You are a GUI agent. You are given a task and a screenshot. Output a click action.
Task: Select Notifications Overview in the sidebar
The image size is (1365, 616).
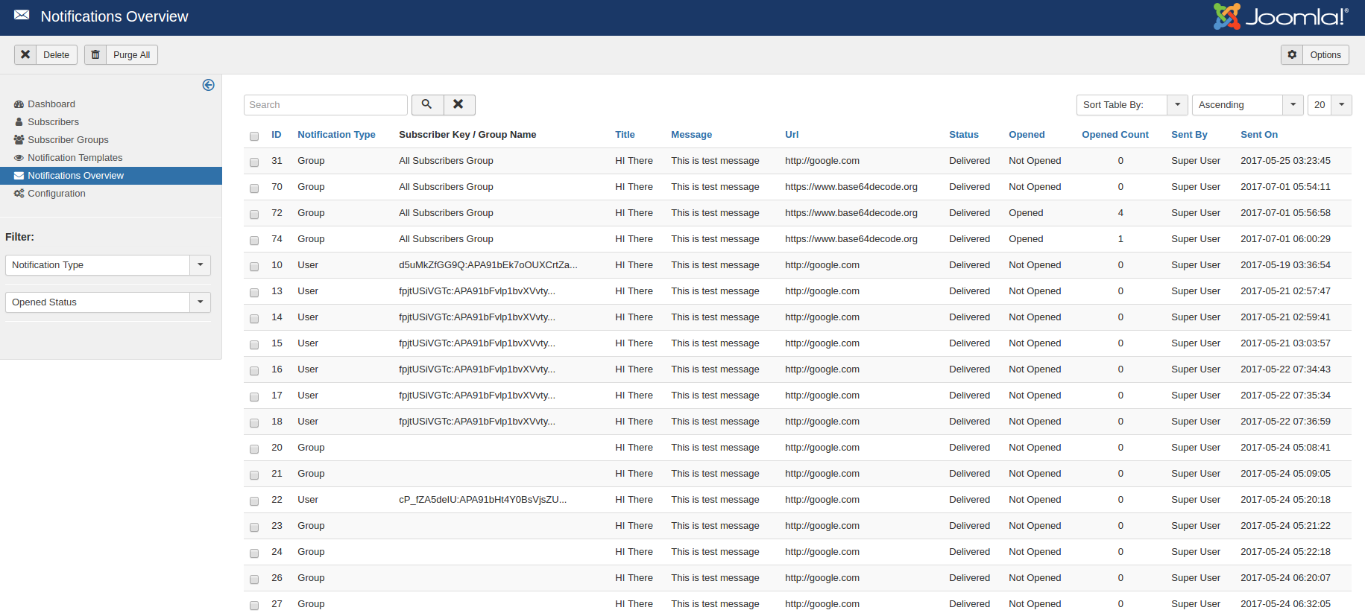[75, 176]
